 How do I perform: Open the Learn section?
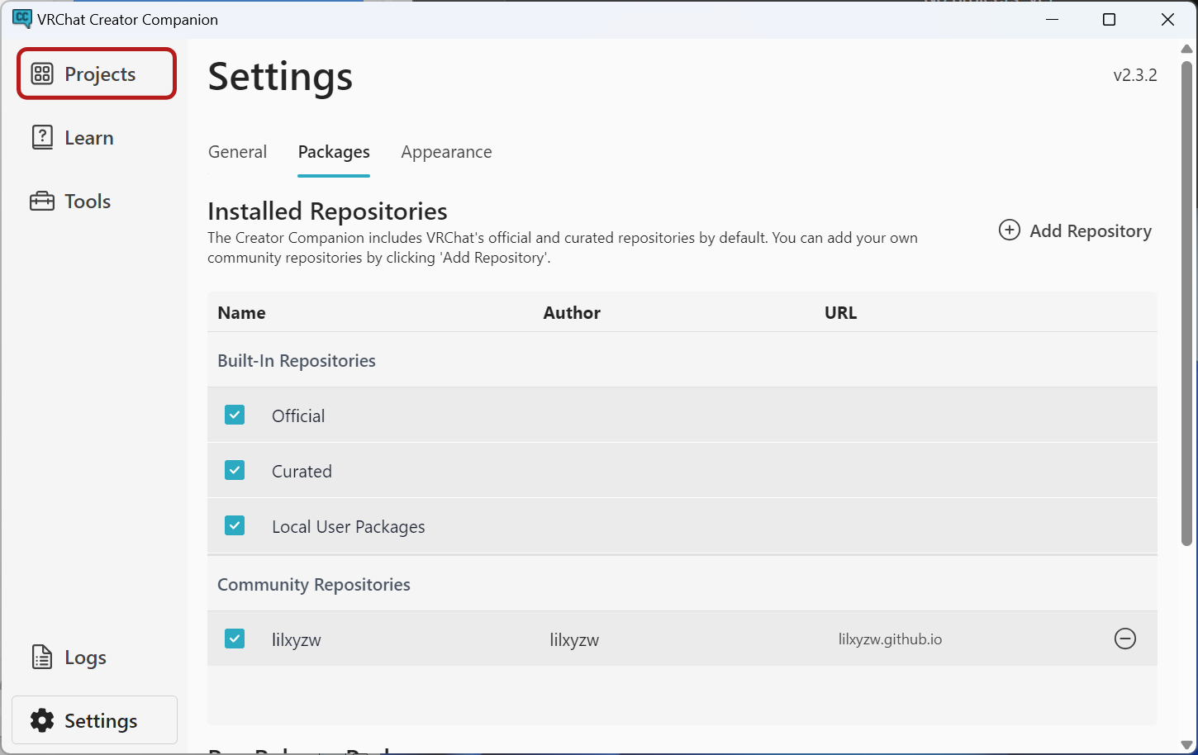tap(97, 138)
